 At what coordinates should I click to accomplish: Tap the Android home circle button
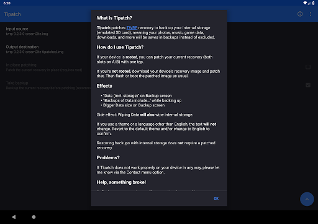click(x=34, y=217)
